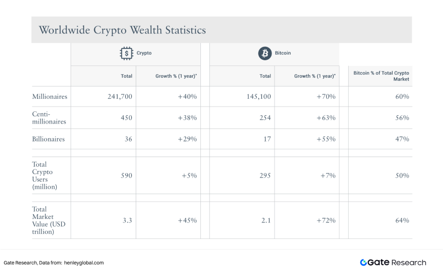Click the Crypto column group header

point(144,53)
